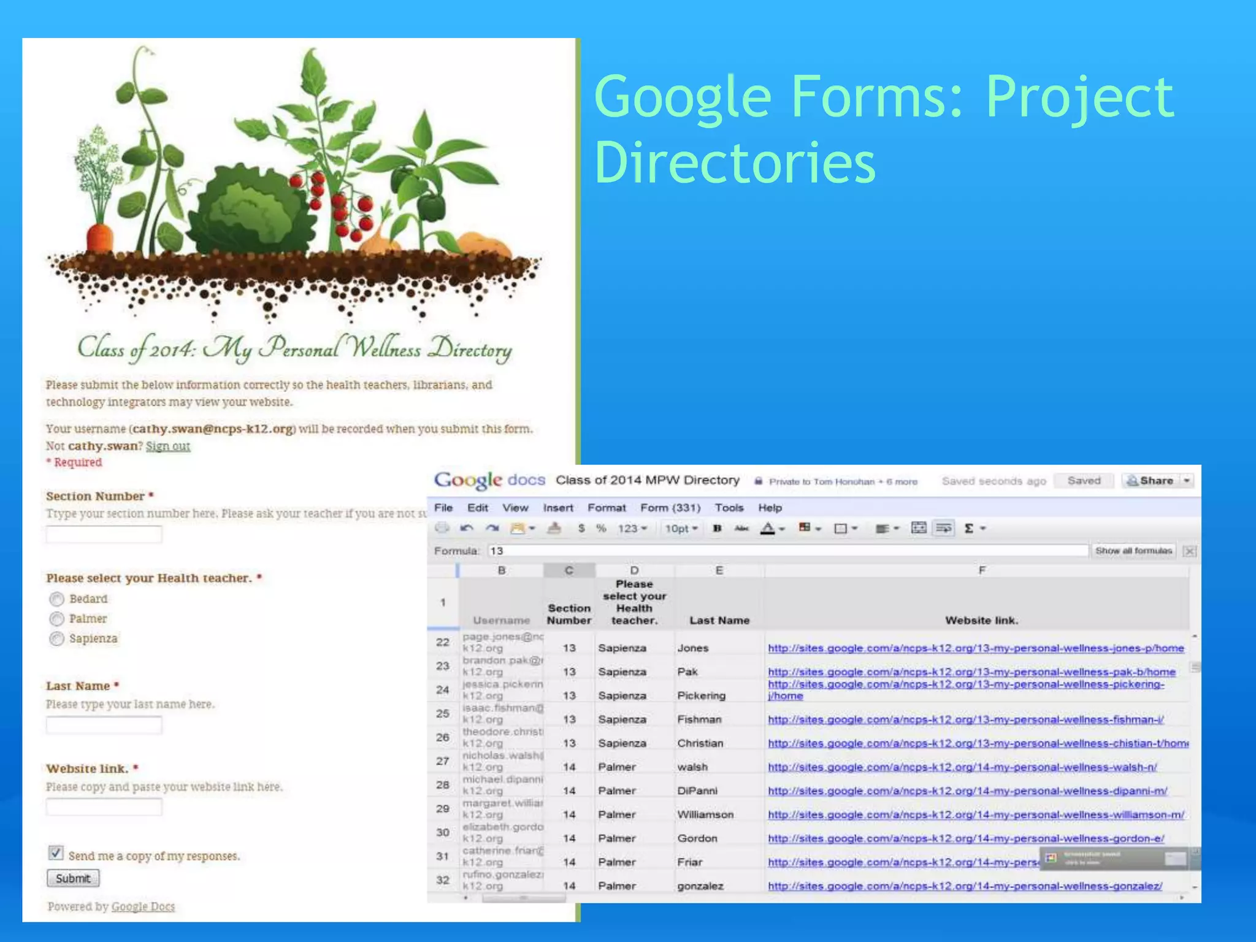Click the text align icon

(883, 529)
